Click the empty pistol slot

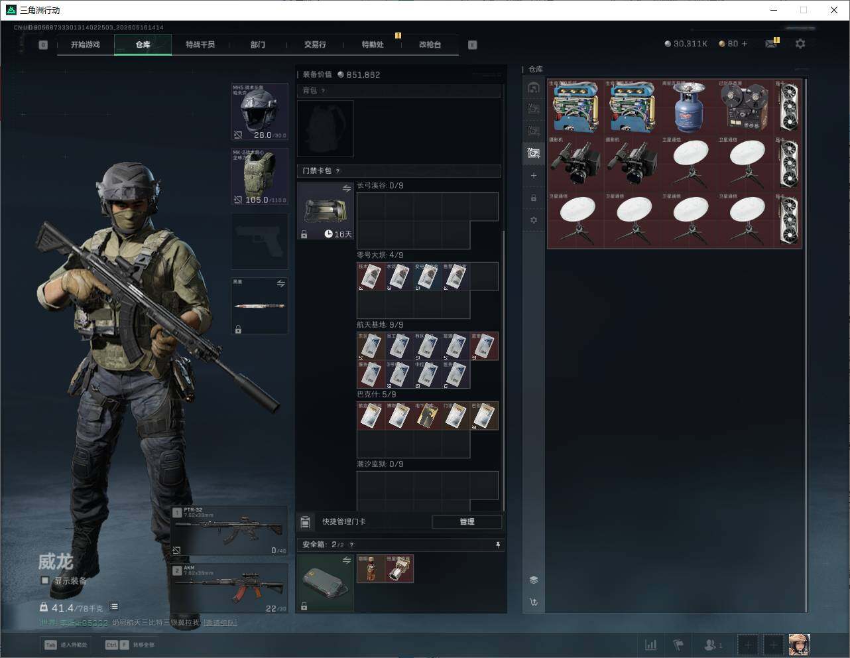pyautogui.click(x=259, y=241)
